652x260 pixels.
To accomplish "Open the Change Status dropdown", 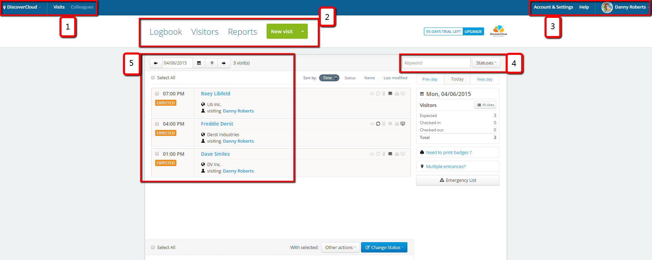I will tap(384, 247).
